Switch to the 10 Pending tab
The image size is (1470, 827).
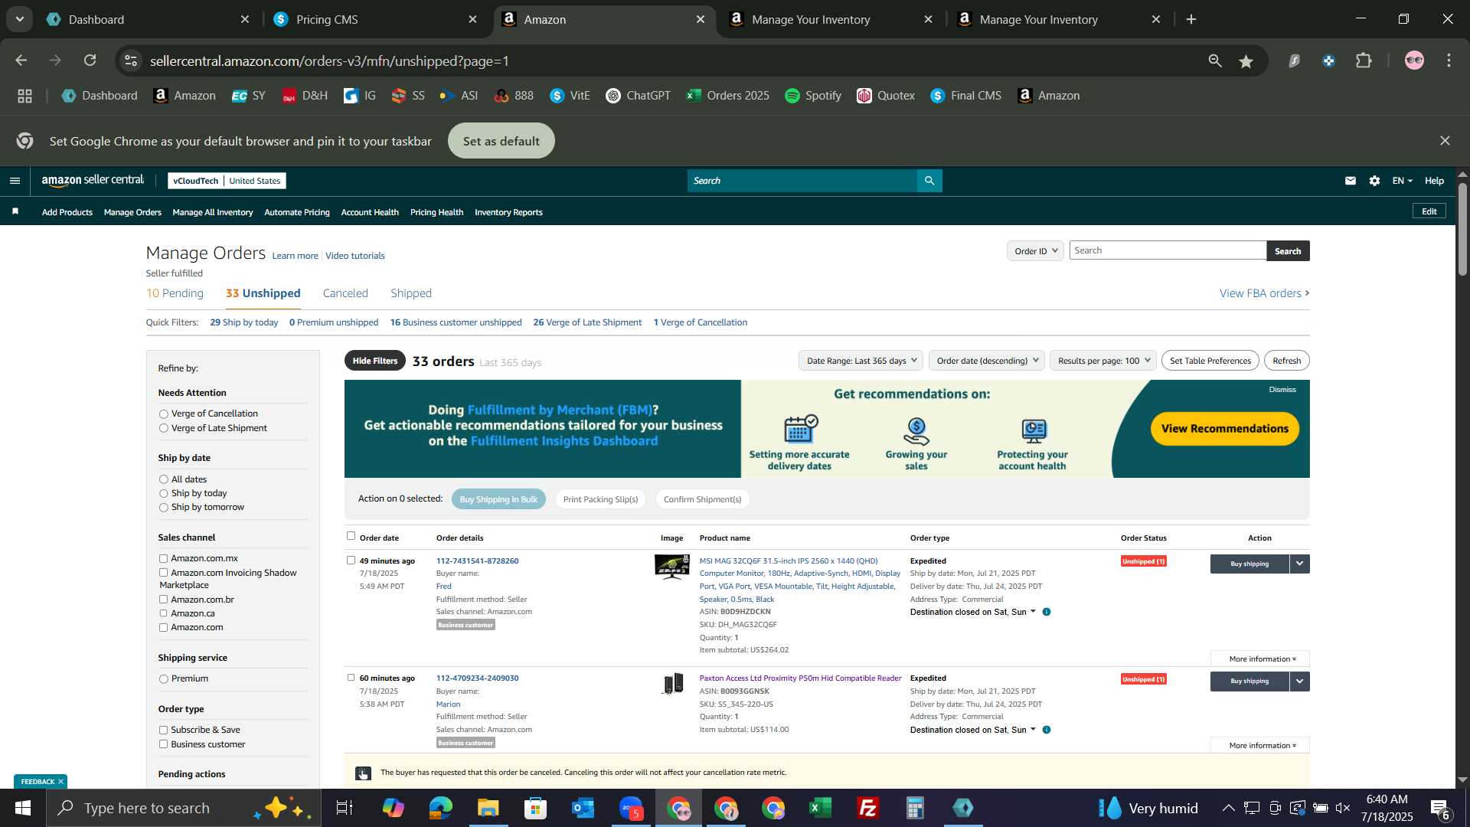[175, 293]
